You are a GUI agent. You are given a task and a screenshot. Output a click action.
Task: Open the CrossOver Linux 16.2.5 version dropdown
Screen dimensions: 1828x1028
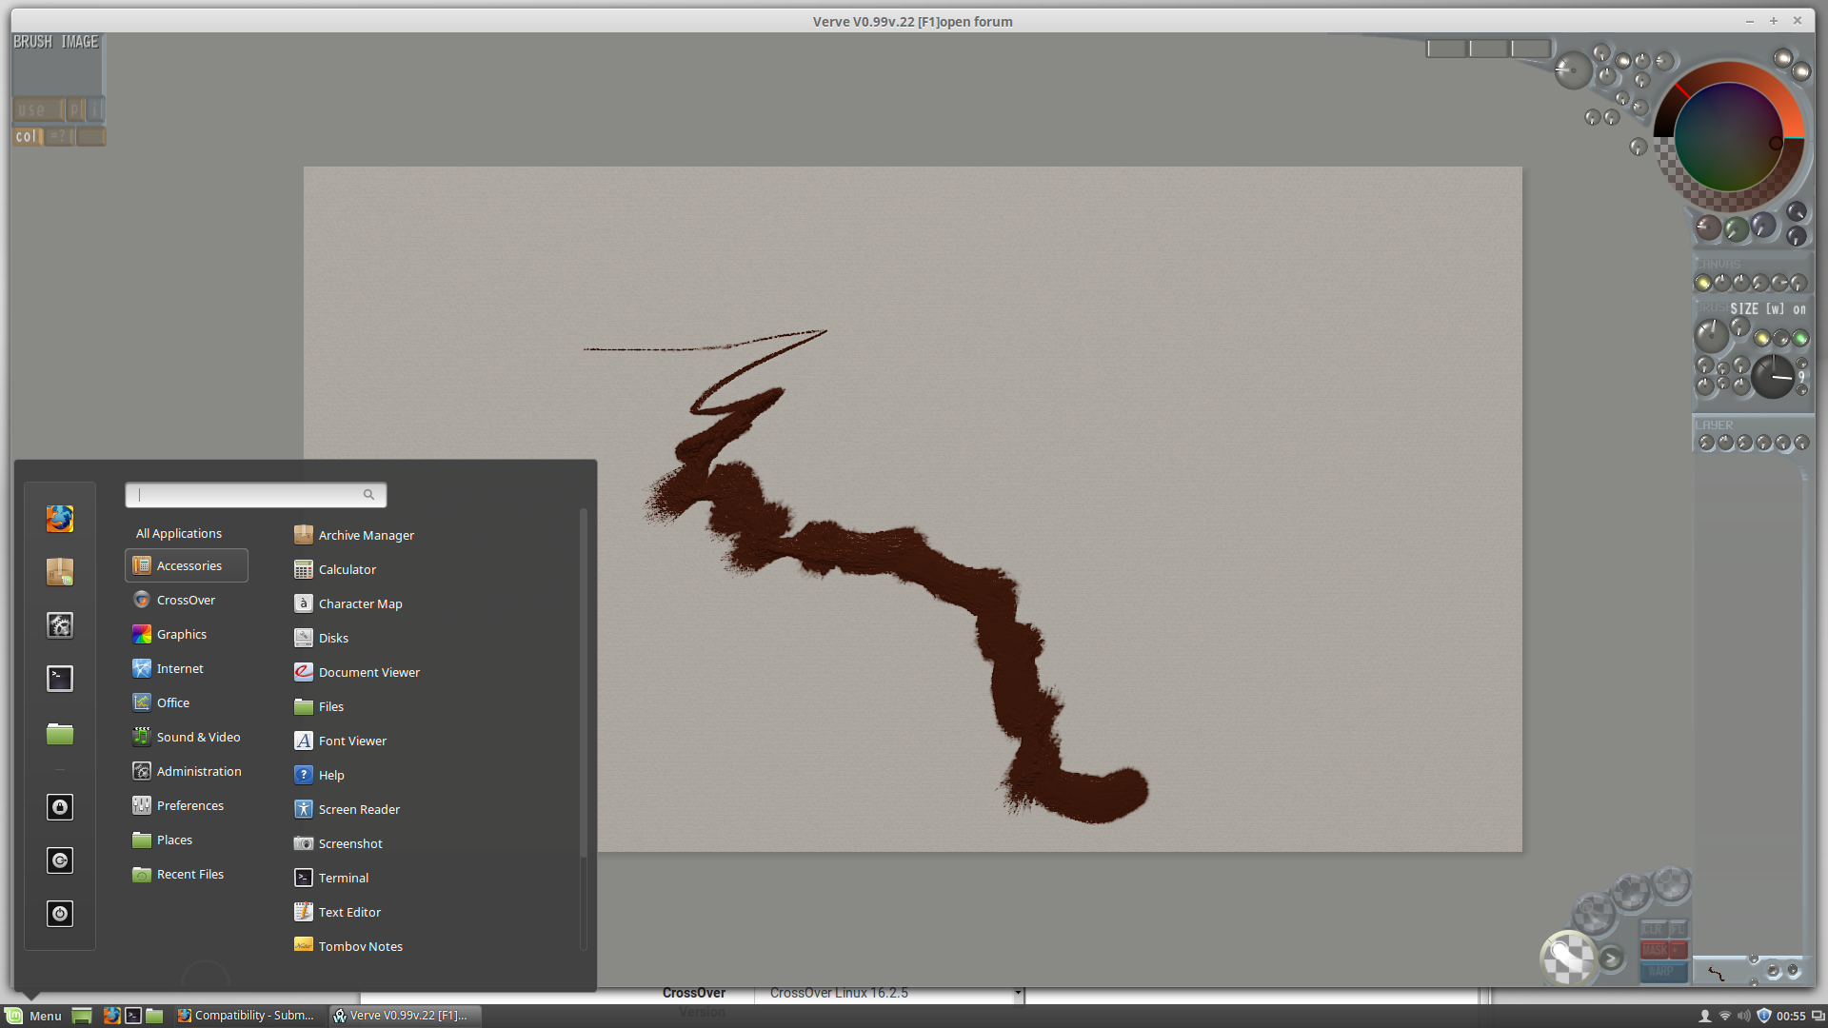point(1017,993)
